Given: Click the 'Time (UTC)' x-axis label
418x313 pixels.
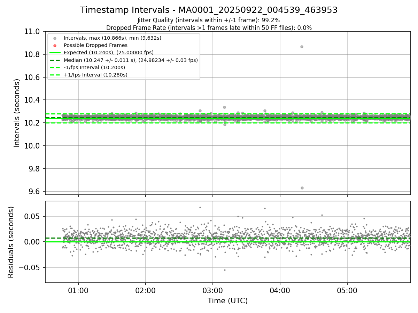Looking at the screenshot, I should tap(227, 301).
